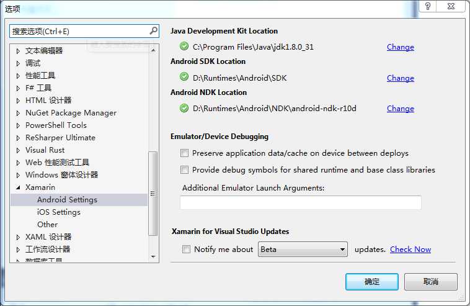Select the Xamarin category label
The width and height of the screenshot is (470, 306).
click(x=40, y=187)
